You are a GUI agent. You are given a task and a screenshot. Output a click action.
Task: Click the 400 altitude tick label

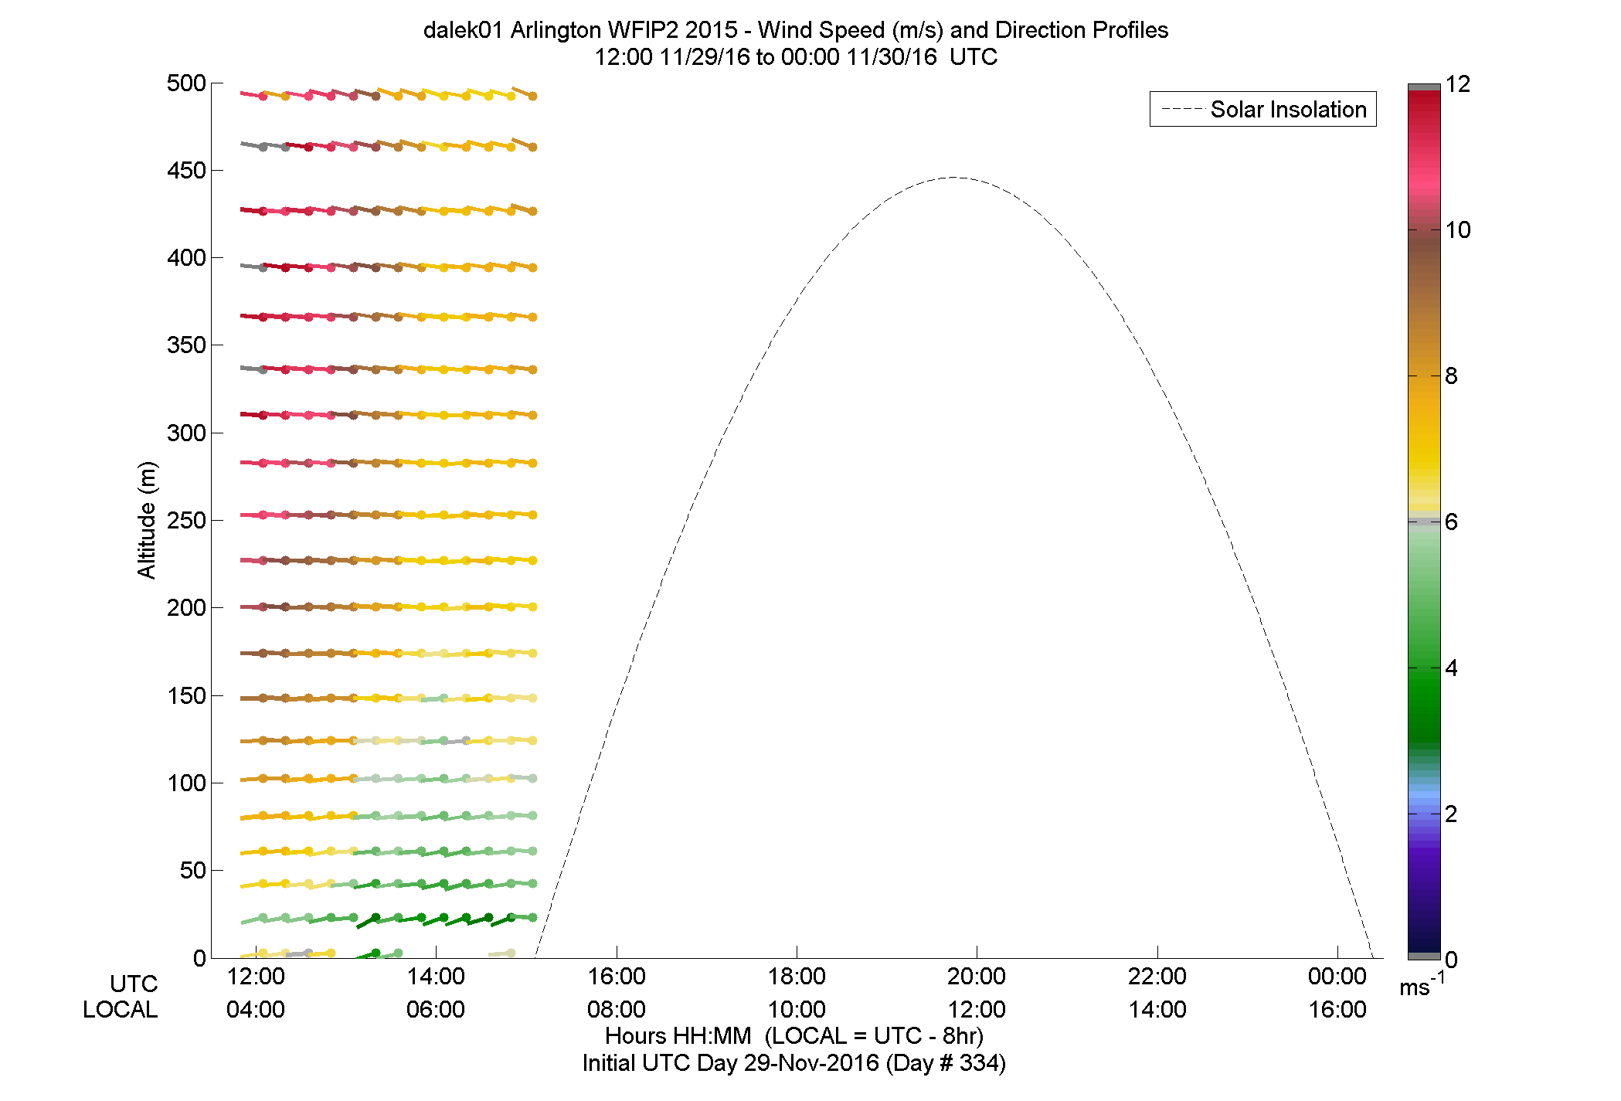click(186, 258)
